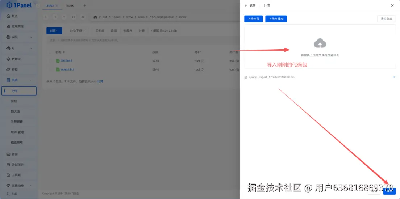
Task: Go forward with the file browser right arrow
Action: 55,17
